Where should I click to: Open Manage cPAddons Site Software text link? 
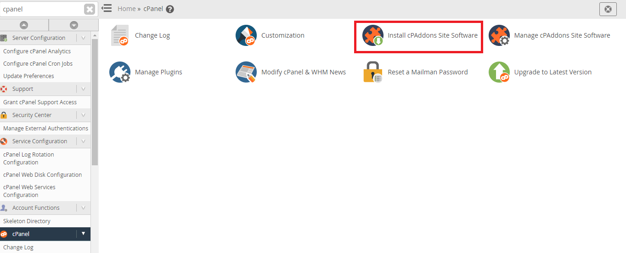(x=562, y=35)
